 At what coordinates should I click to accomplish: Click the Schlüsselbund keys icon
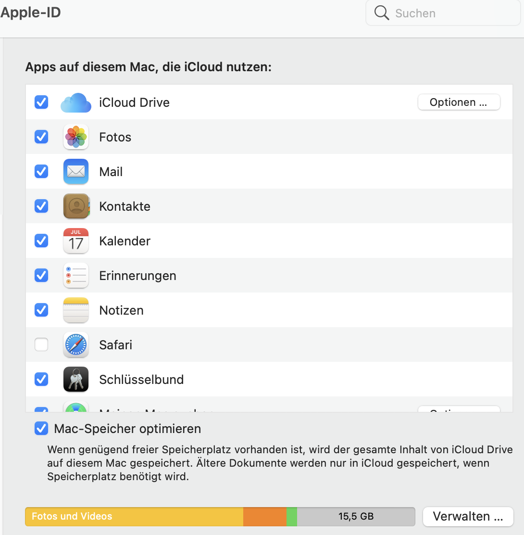[75, 379]
